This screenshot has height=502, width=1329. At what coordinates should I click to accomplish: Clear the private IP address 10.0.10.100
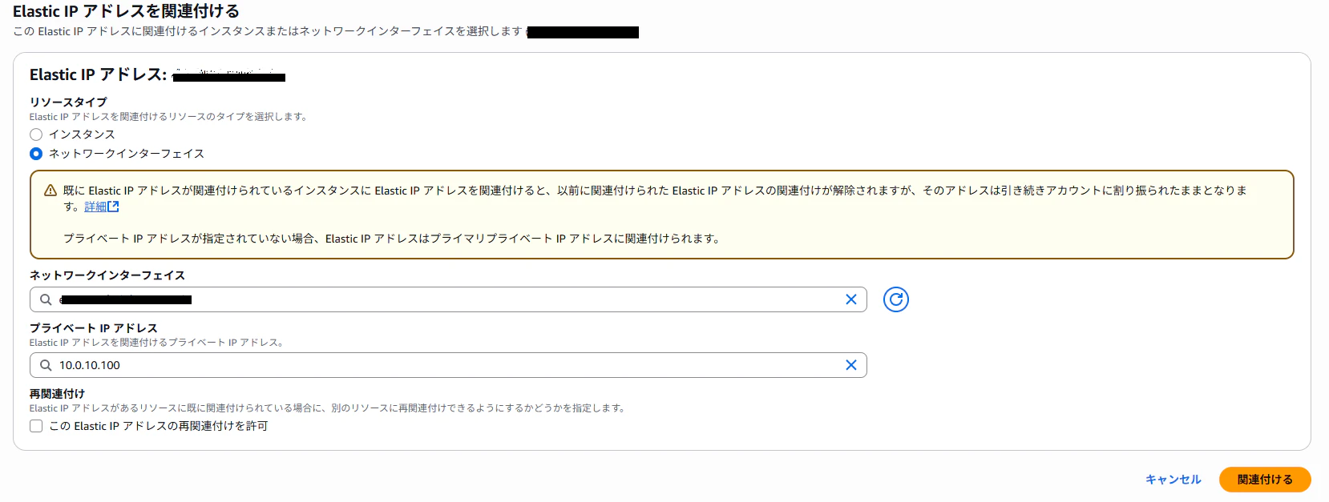point(851,365)
